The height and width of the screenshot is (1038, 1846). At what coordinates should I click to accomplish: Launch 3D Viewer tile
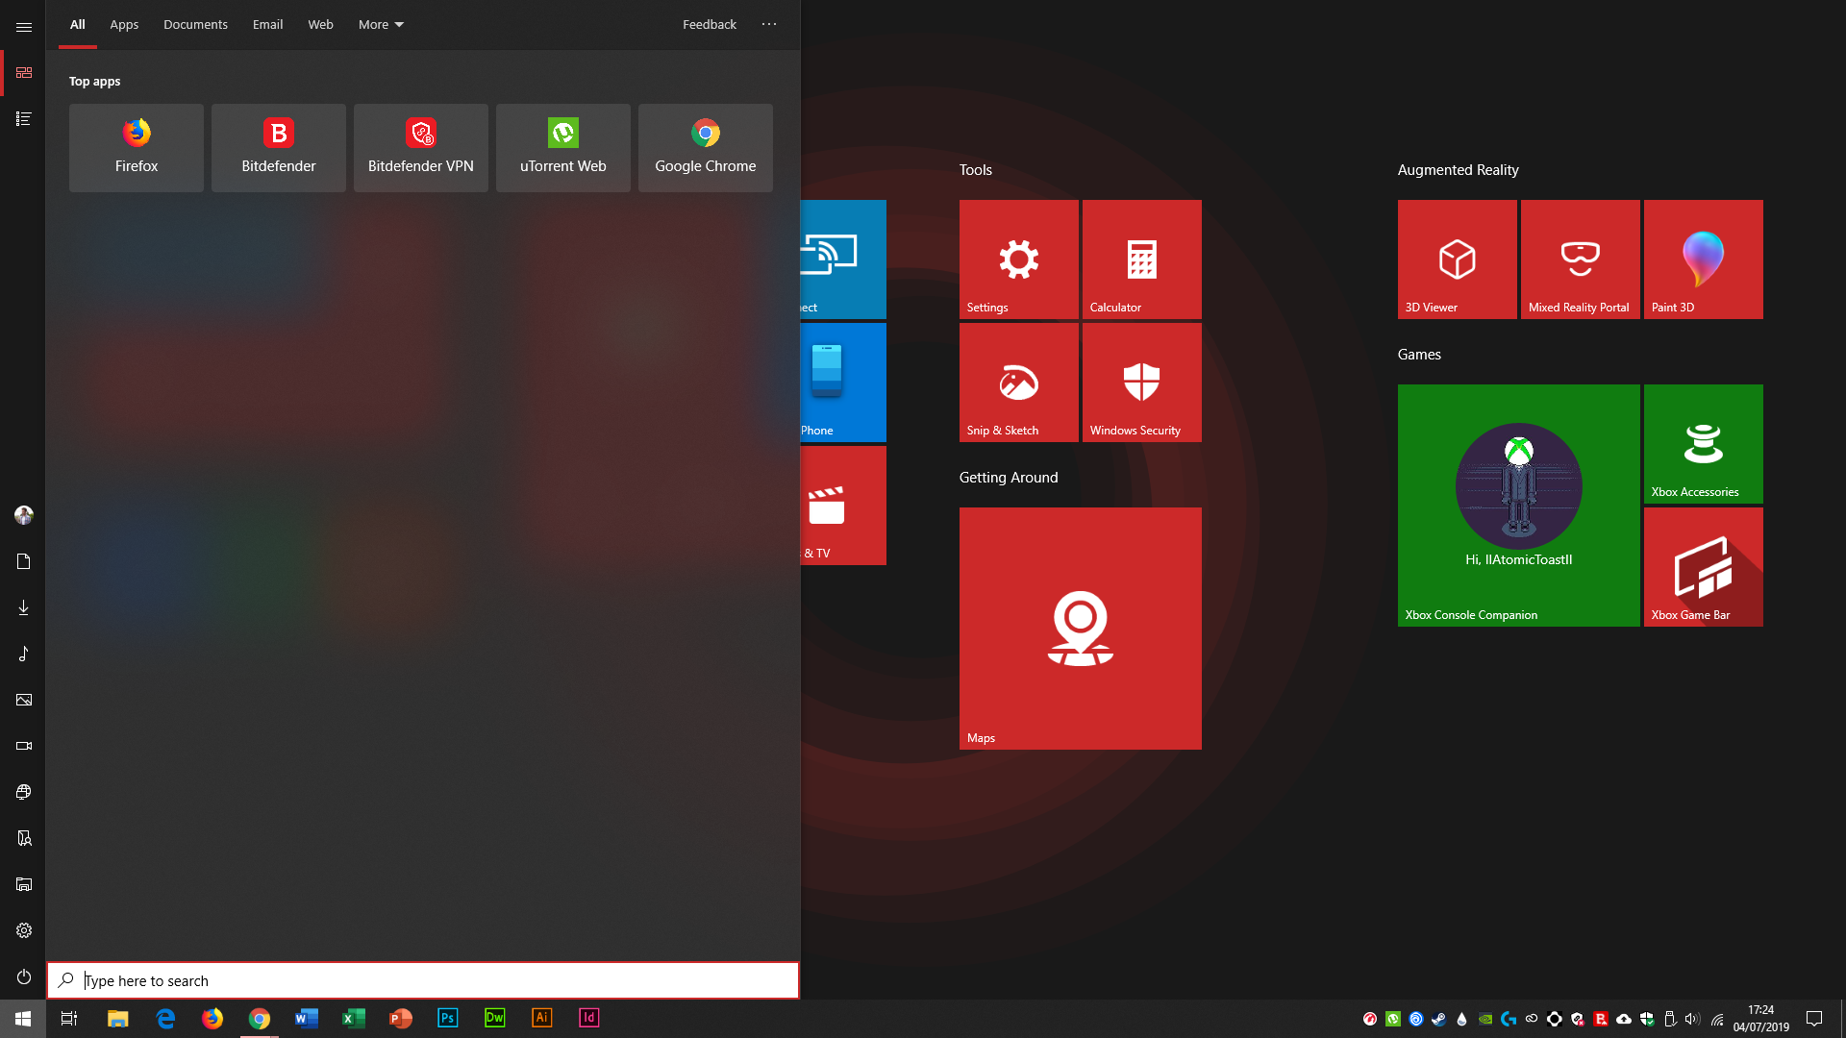1458,259
